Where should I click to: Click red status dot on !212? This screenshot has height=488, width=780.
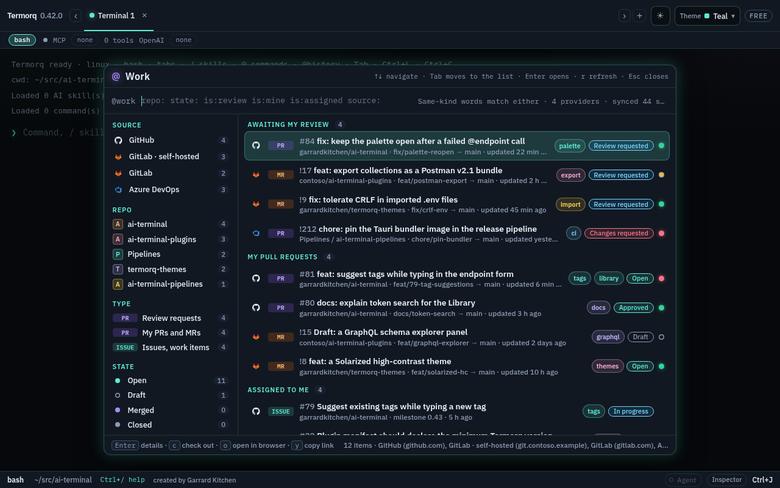pyautogui.click(x=661, y=233)
